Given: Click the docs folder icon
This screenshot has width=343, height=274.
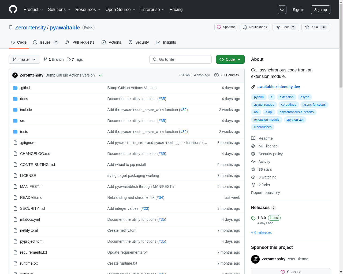Looking at the screenshot, I should 15,99.
